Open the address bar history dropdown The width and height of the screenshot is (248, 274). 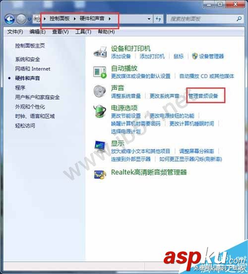(149, 19)
